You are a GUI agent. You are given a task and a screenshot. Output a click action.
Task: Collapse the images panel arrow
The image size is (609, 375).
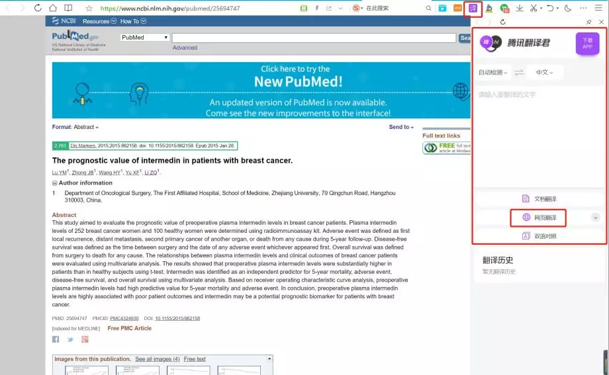(269, 358)
